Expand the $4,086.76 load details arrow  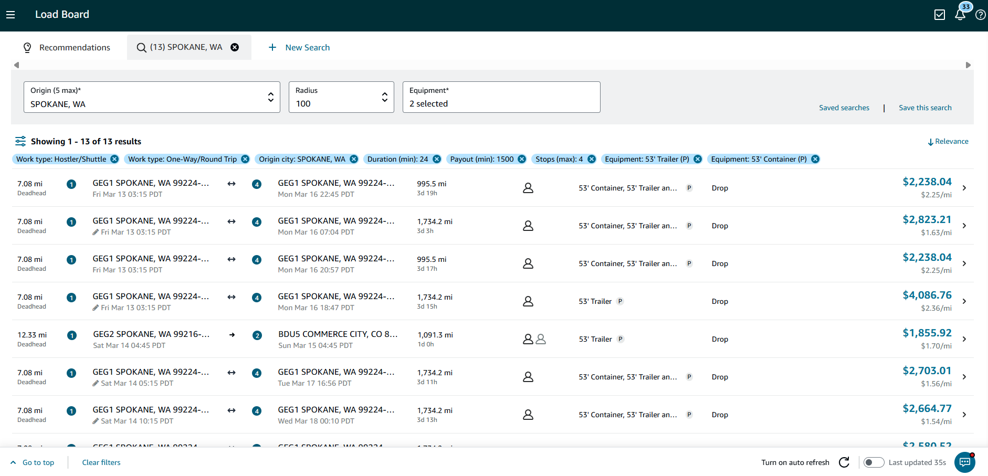pos(964,301)
